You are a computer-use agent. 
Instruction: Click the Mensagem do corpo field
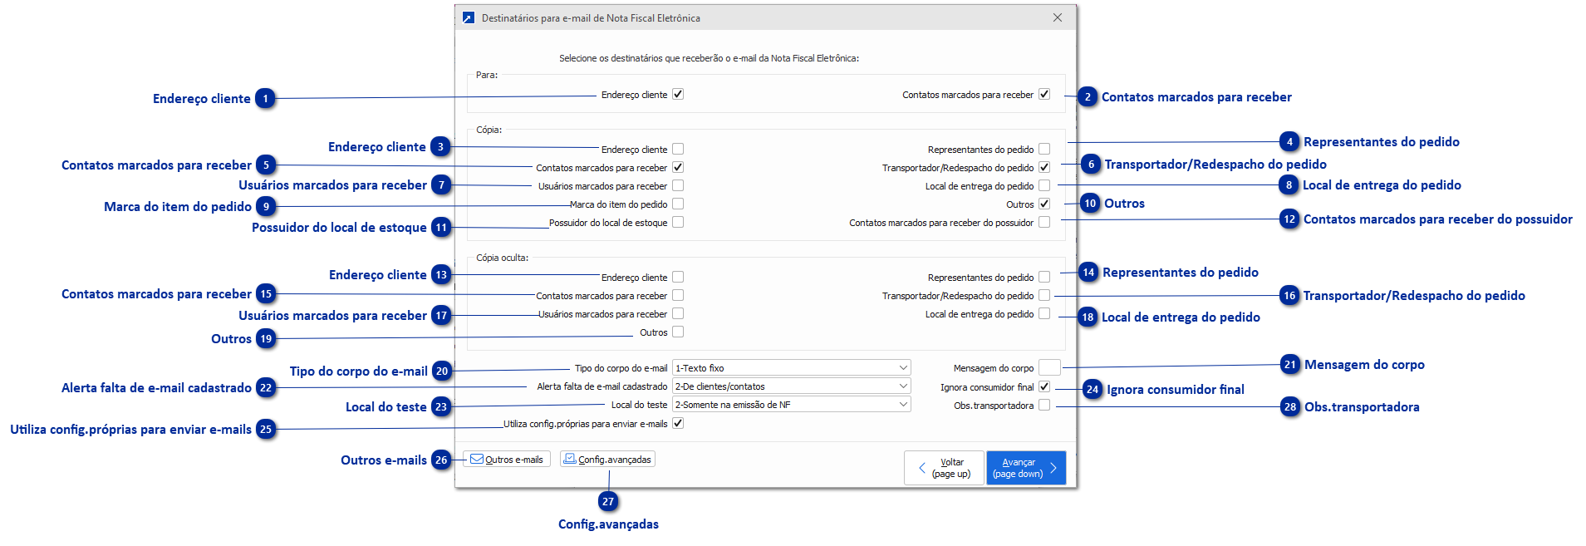[1049, 368]
